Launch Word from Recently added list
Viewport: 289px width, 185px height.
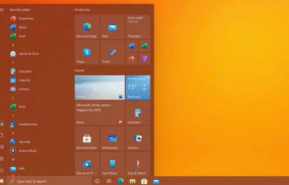(18, 27)
